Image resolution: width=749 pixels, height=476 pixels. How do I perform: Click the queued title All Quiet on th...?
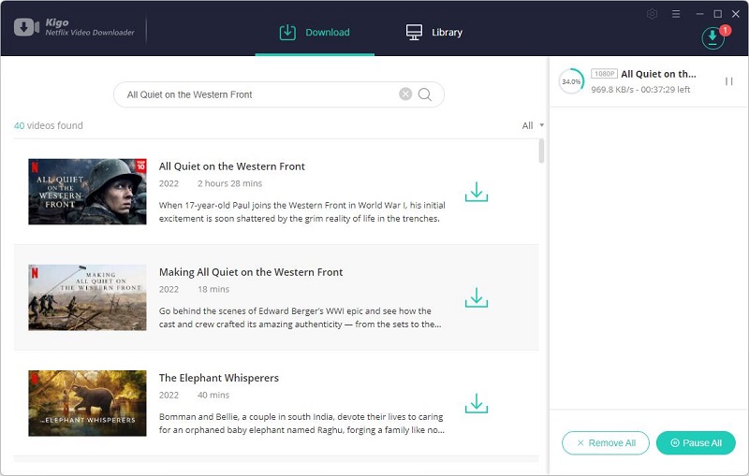coord(658,74)
